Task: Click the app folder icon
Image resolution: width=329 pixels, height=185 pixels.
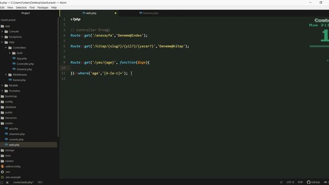Action: click(x=2, y=26)
